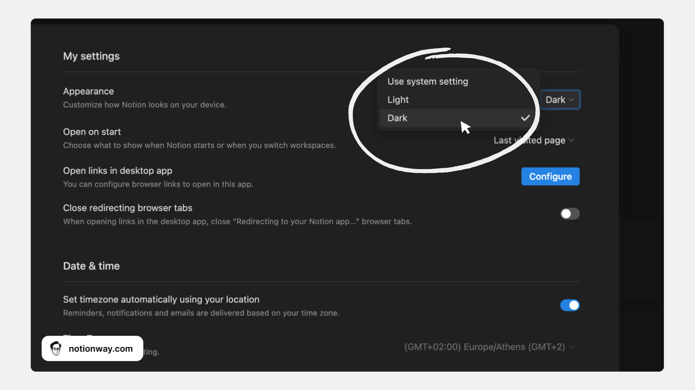The height and width of the screenshot is (390, 695).
Task: Open notionway.com link in browser
Action: tap(92, 348)
